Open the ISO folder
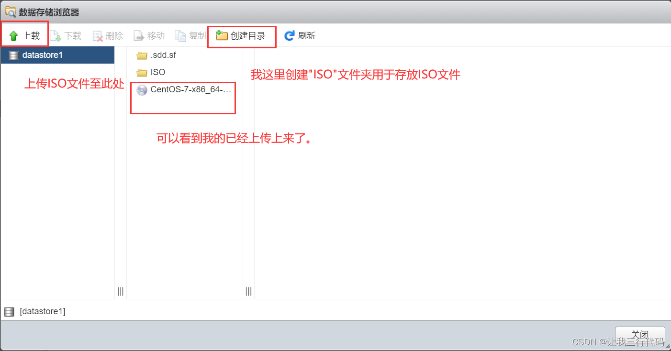671x351 pixels. pos(158,72)
